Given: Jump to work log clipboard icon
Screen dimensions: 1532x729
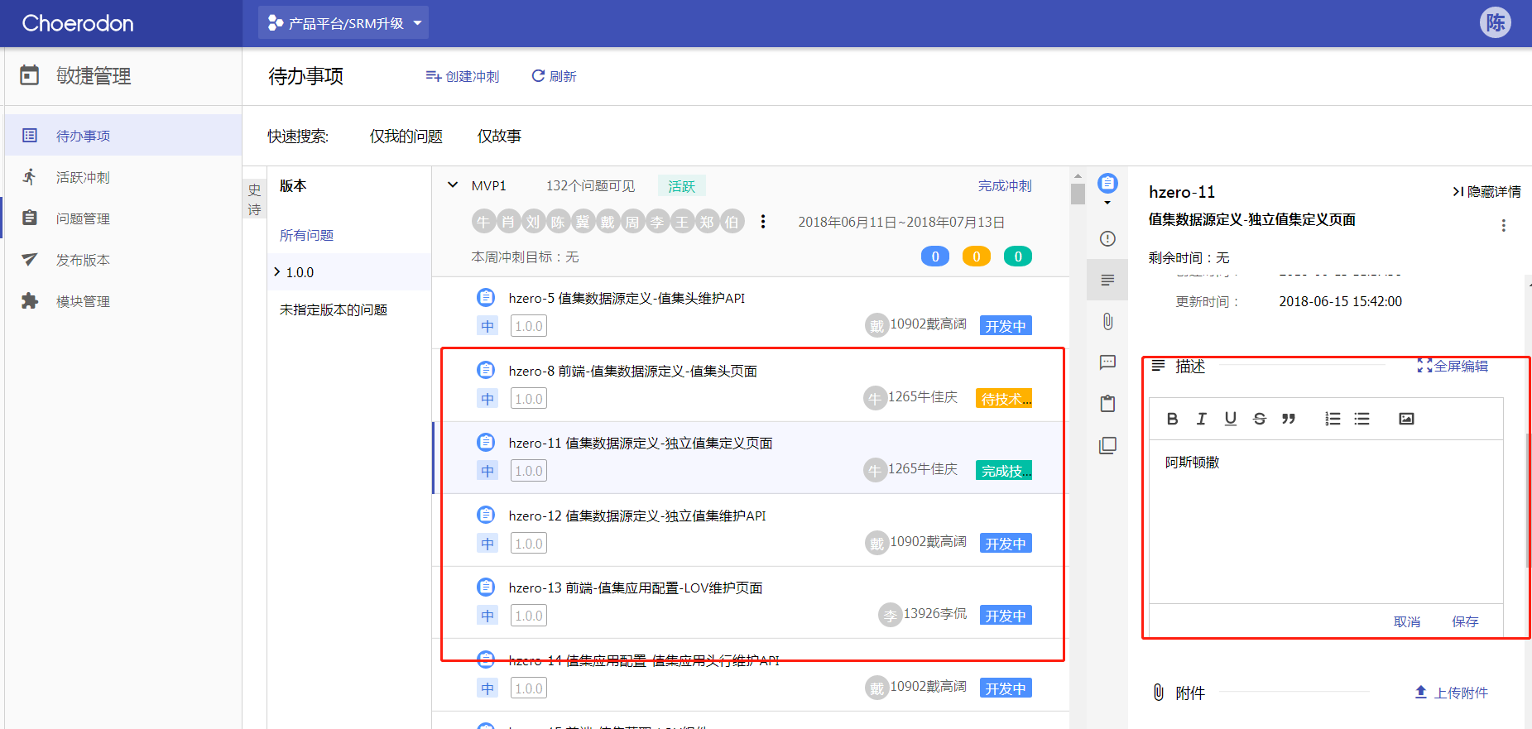Looking at the screenshot, I should click(1107, 404).
